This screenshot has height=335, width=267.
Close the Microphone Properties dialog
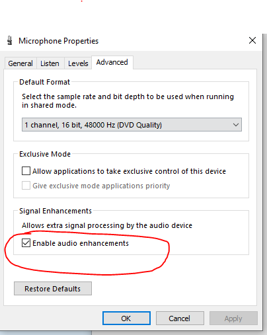pos(252,40)
